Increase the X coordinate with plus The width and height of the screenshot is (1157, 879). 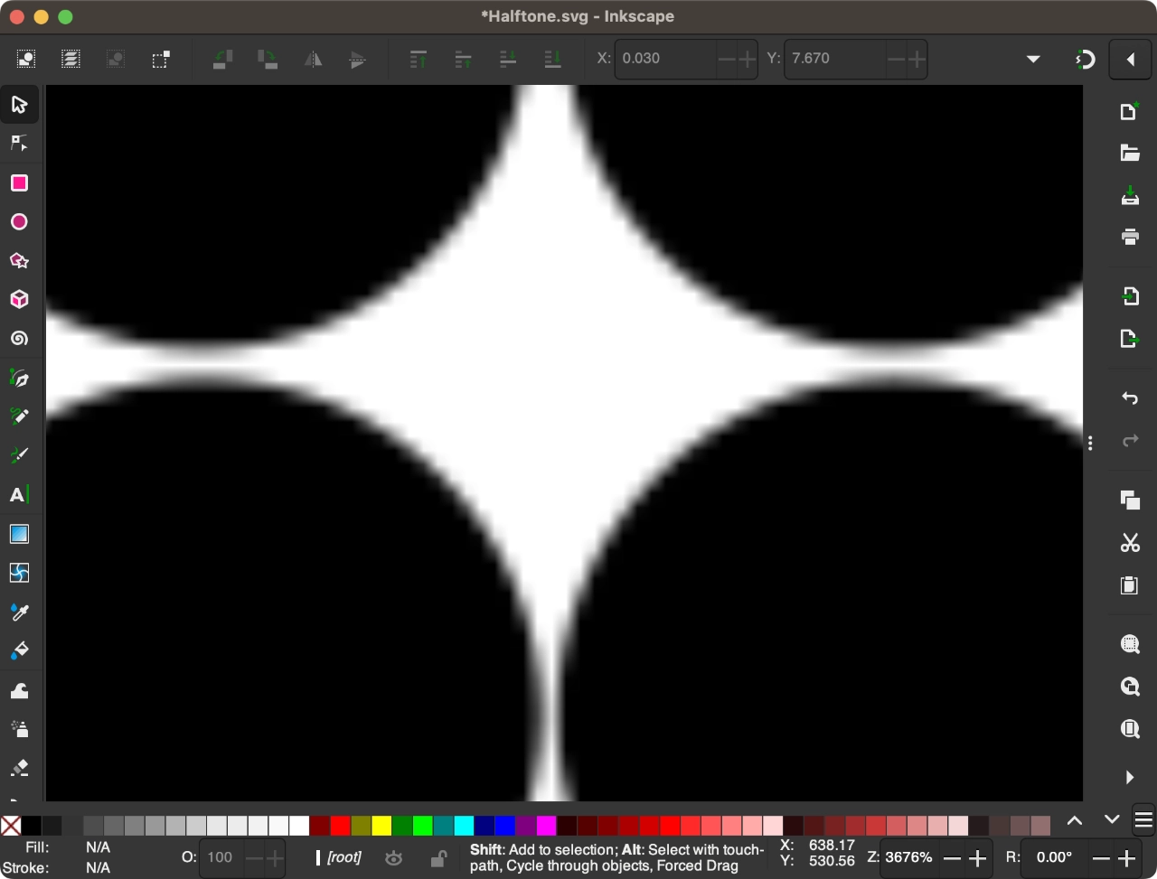point(747,60)
